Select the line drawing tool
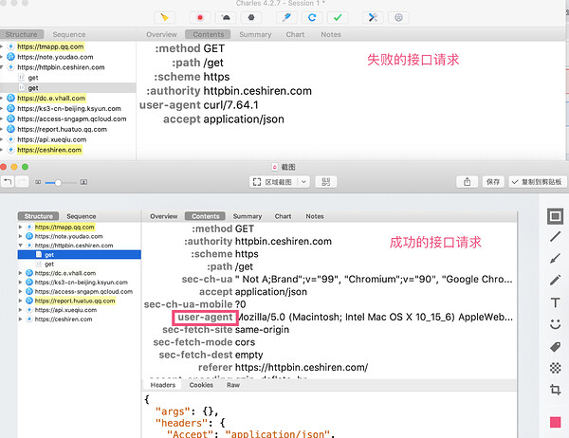 [555, 237]
